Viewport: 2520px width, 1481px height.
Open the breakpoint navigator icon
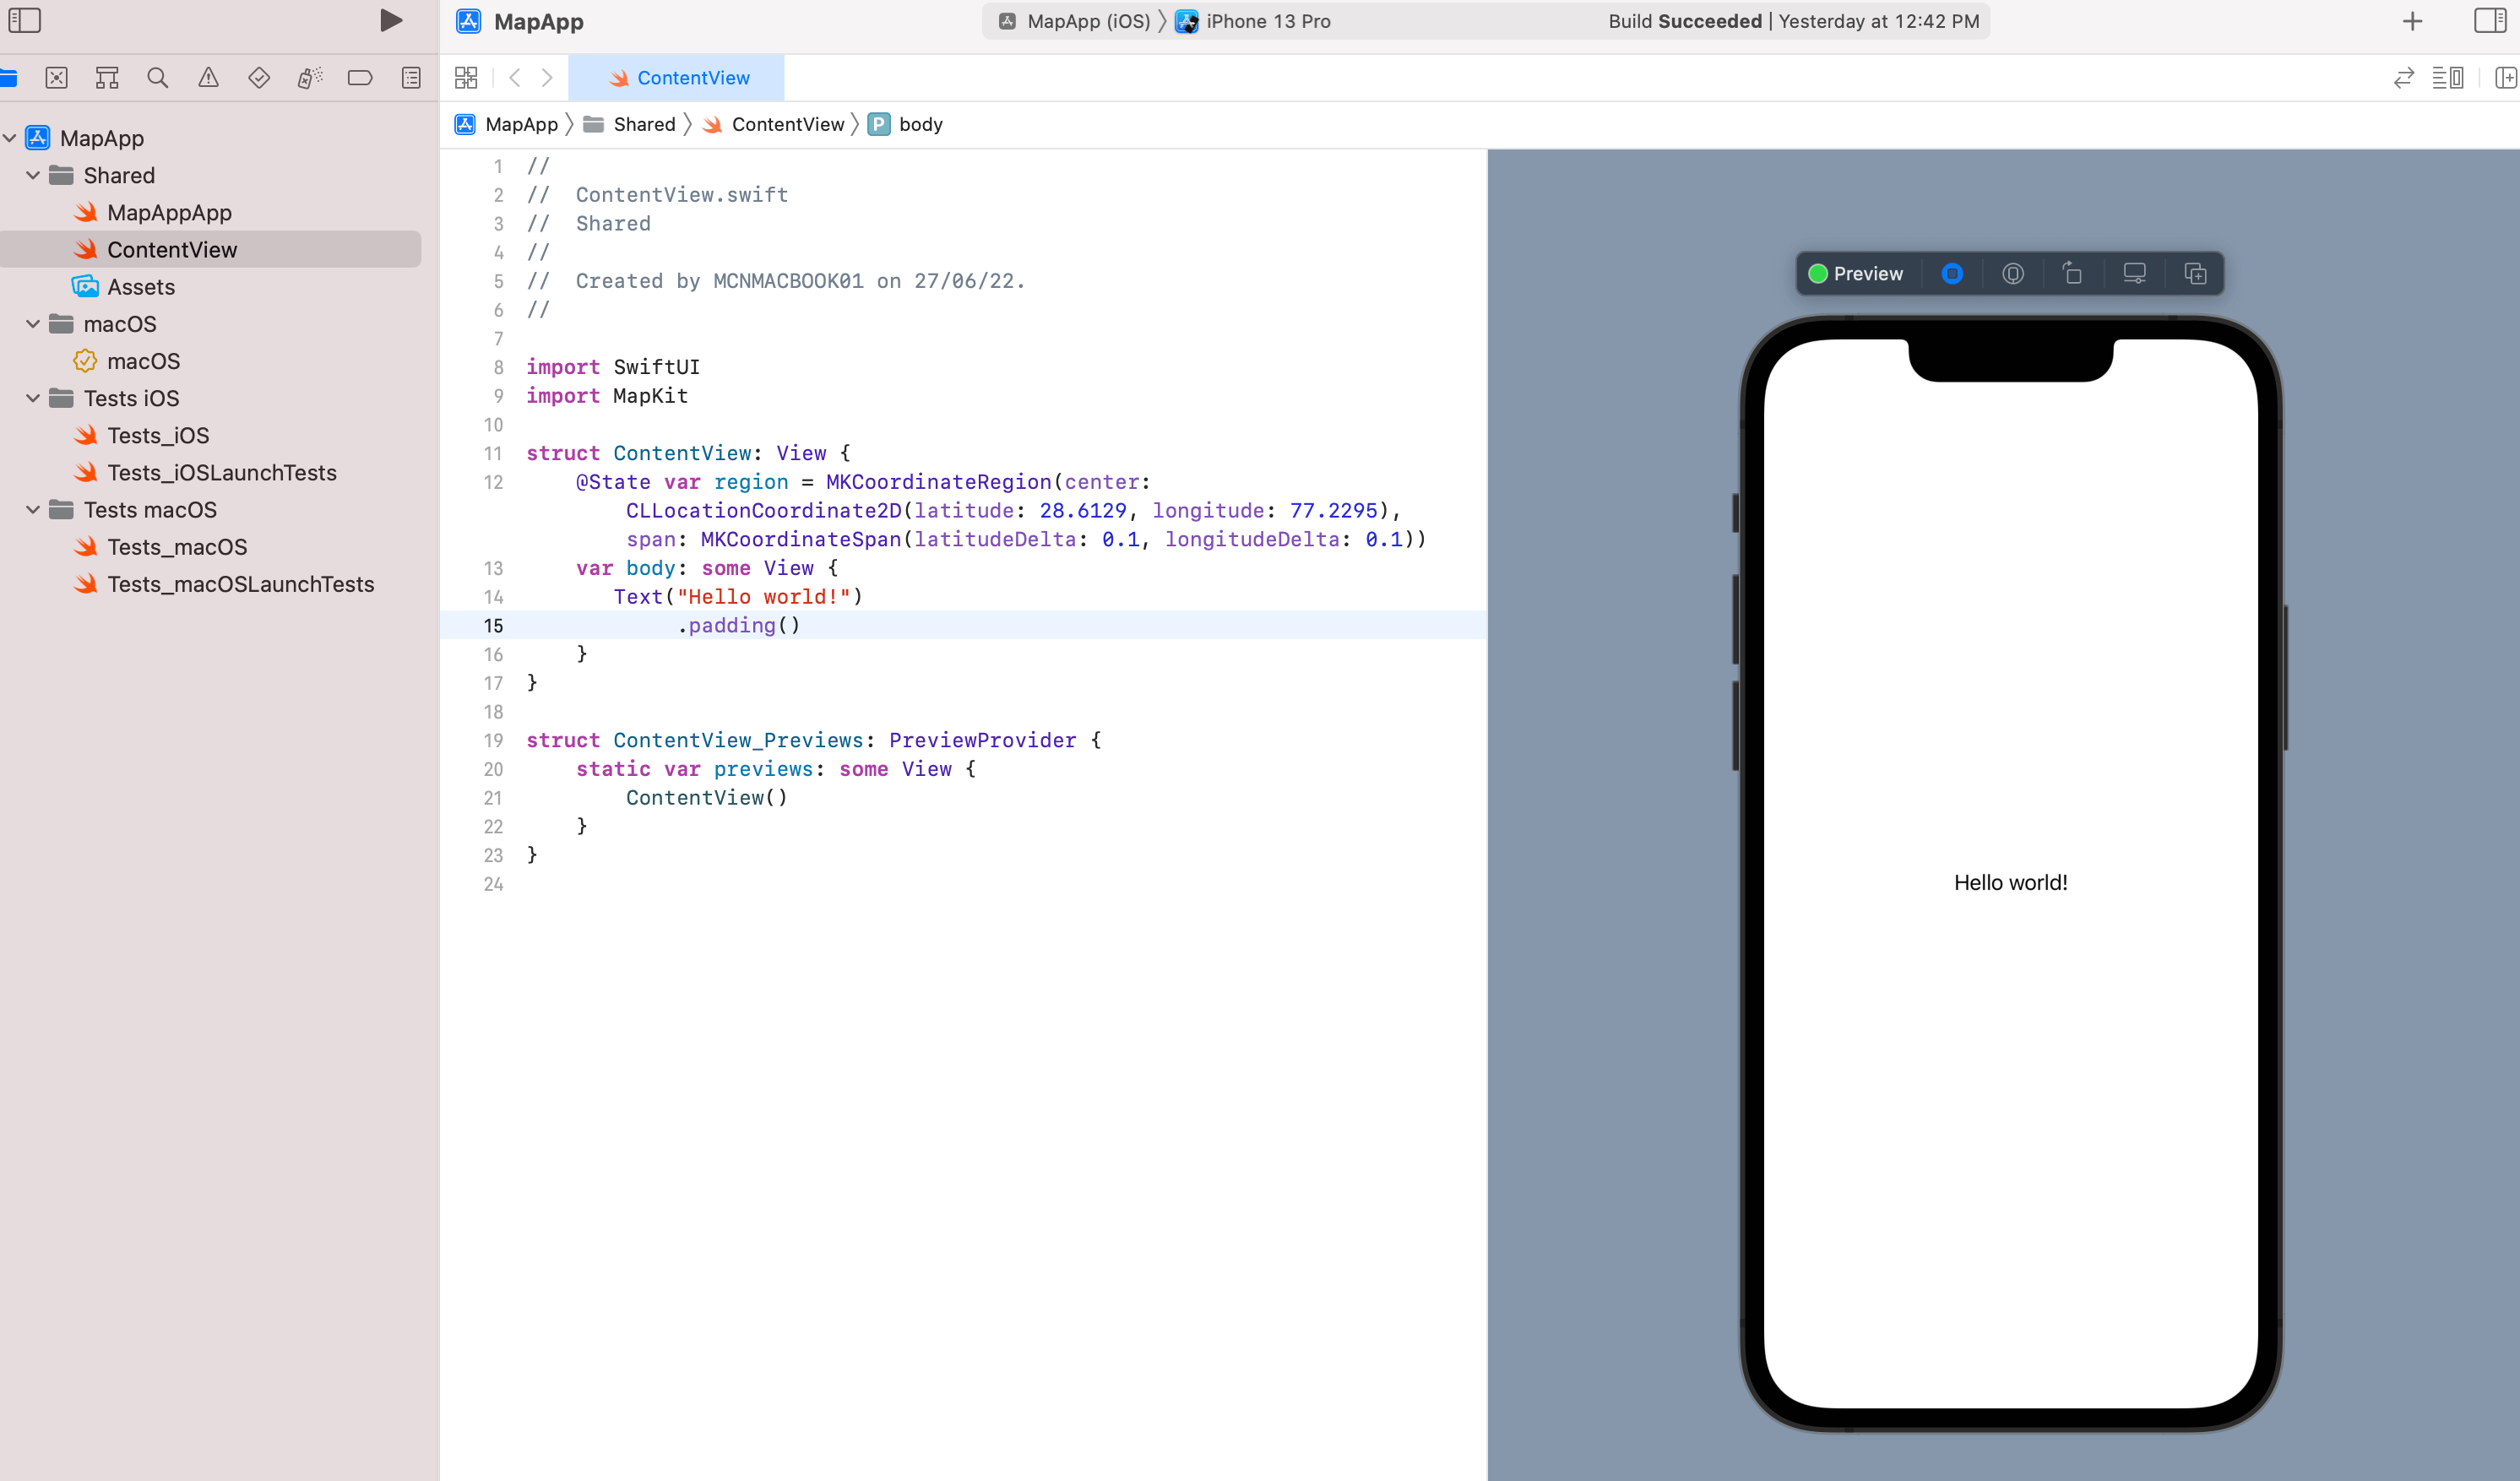click(x=360, y=78)
